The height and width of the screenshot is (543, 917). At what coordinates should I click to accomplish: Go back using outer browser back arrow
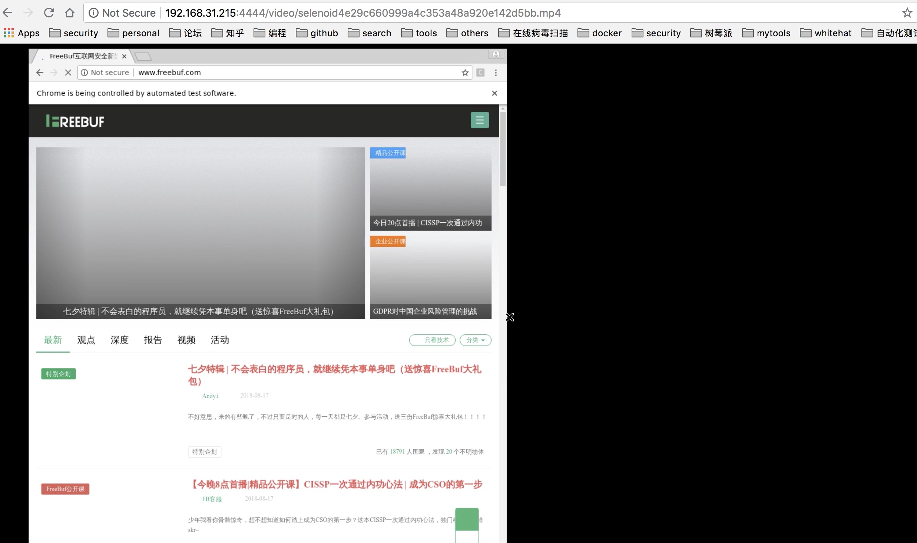tap(7, 13)
